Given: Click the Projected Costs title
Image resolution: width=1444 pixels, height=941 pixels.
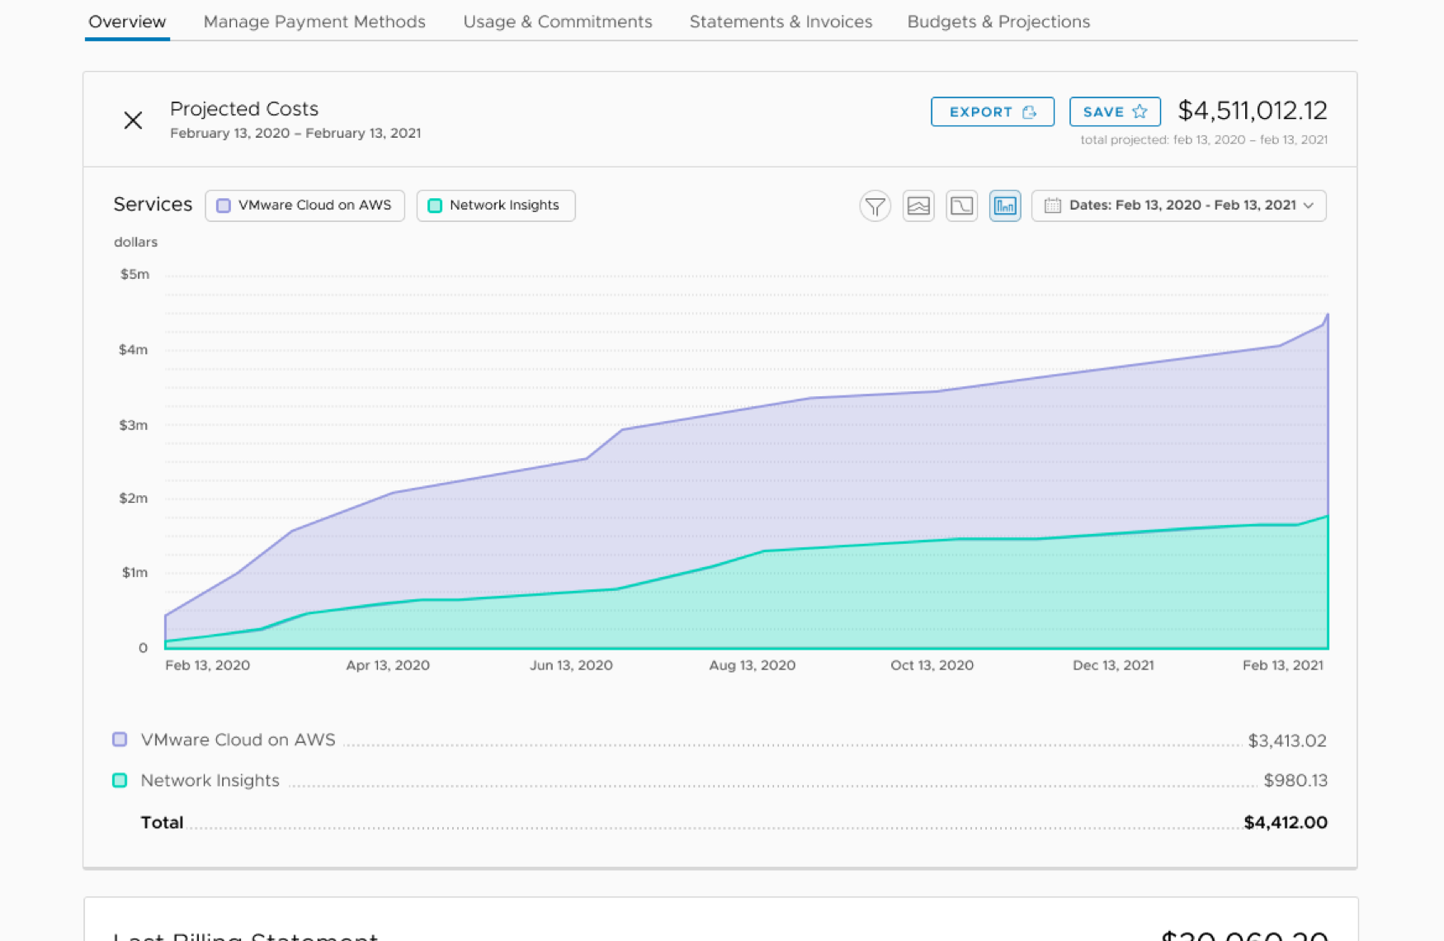Looking at the screenshot, I should pos(244,109).
